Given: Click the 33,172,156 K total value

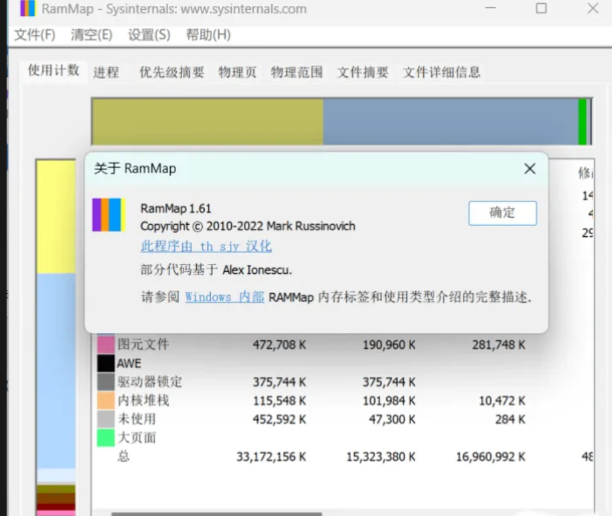Looking at the screenshot, I should [x=271, y=457].
